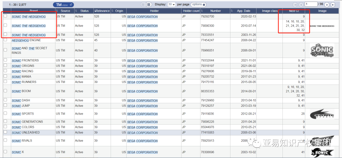Open SONIC RIVALS brand link
This screenshot has width=342, height=158.
pos(22,141)
